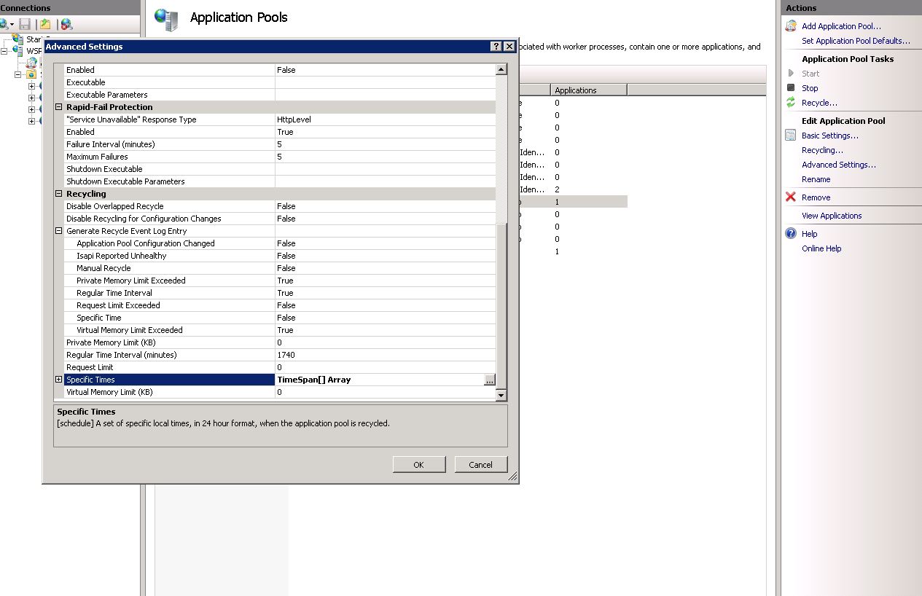Click the Add Application Pool icon

tap(792, 26)
